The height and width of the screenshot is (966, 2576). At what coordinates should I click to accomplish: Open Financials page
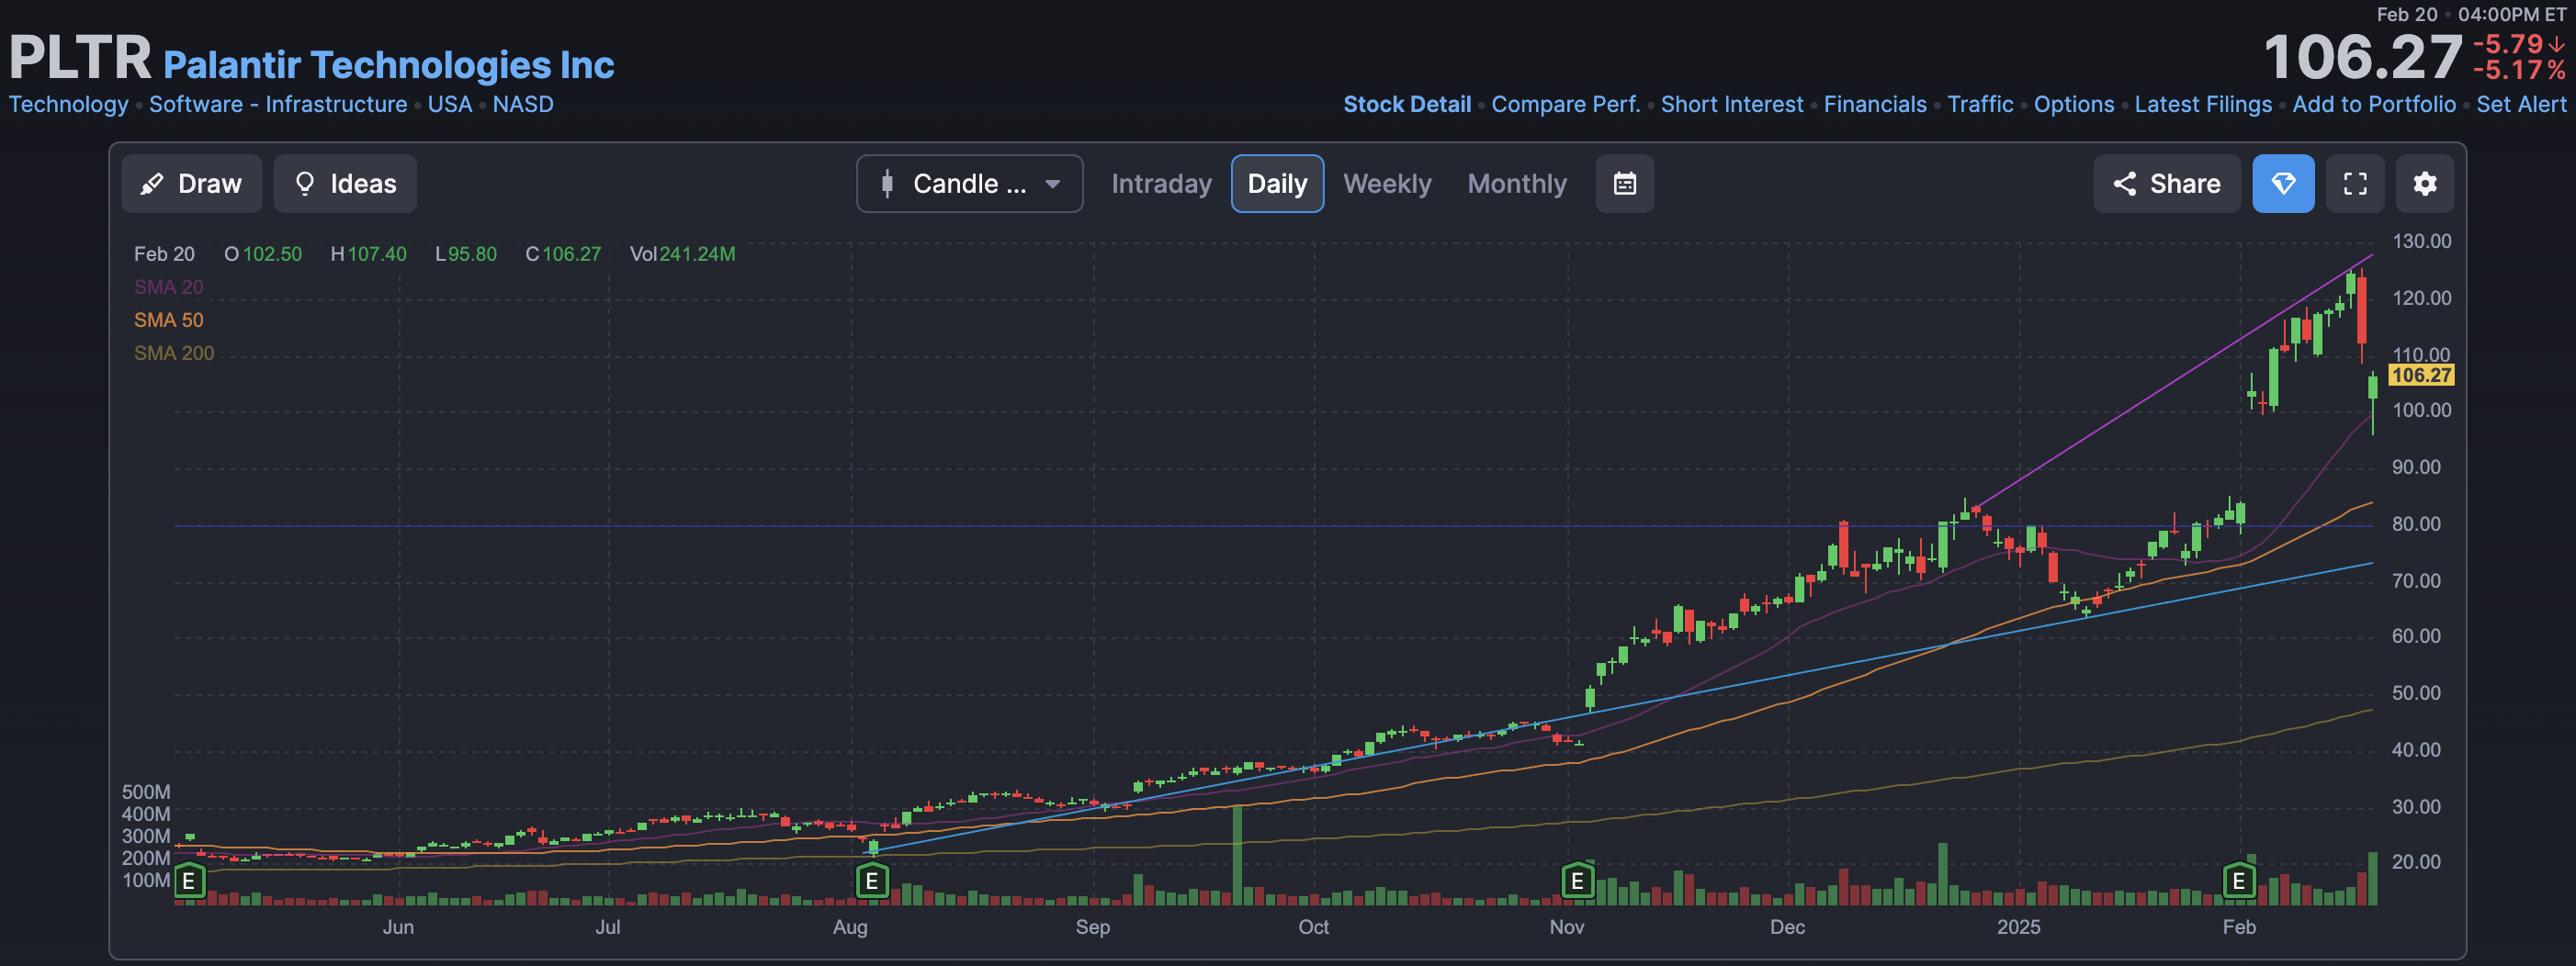click(x=1875, y=104)
